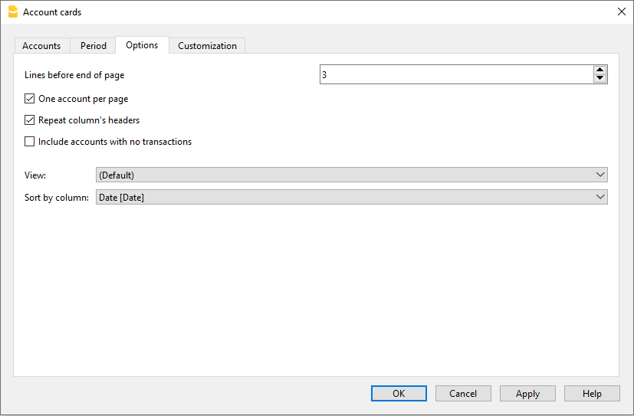
Task: Switch to the Period tab
Action: pyautogui.click(x=94, y=46)
